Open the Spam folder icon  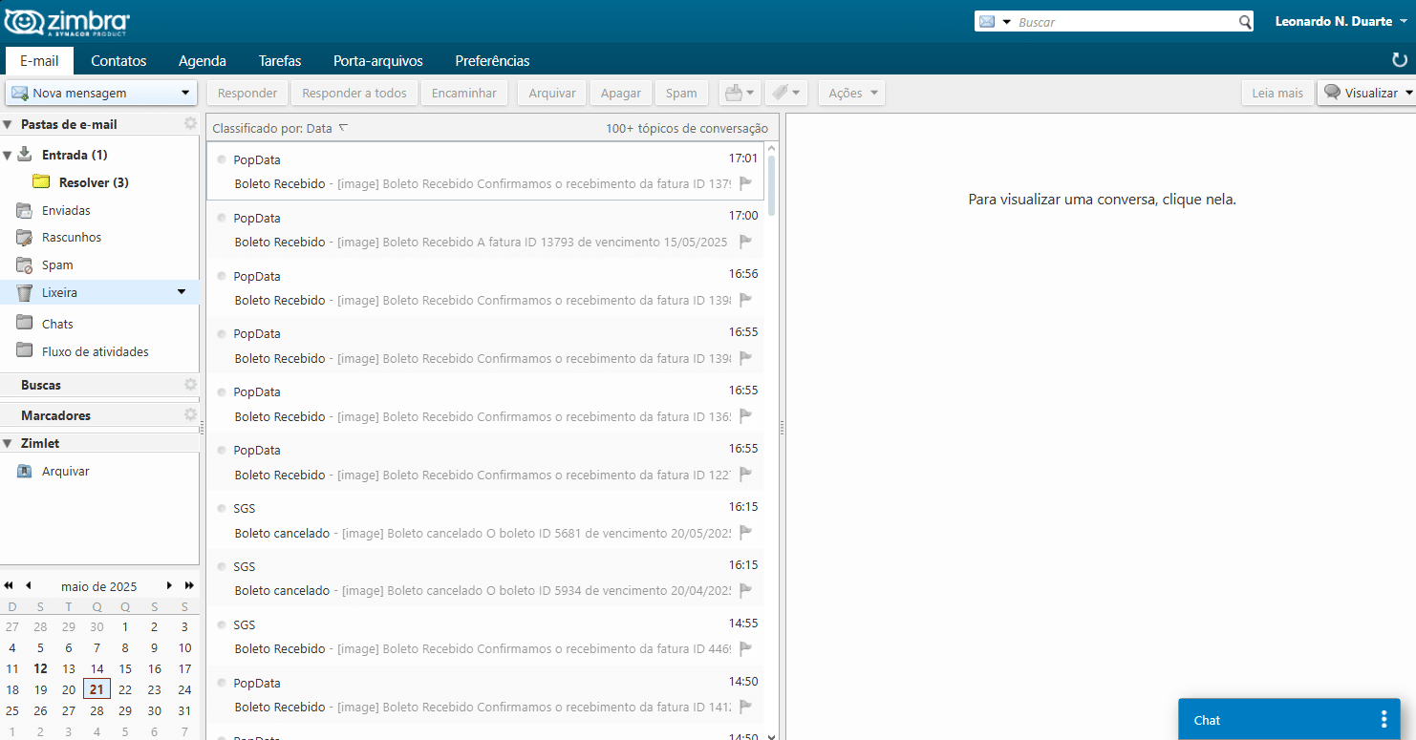[23, 264]
